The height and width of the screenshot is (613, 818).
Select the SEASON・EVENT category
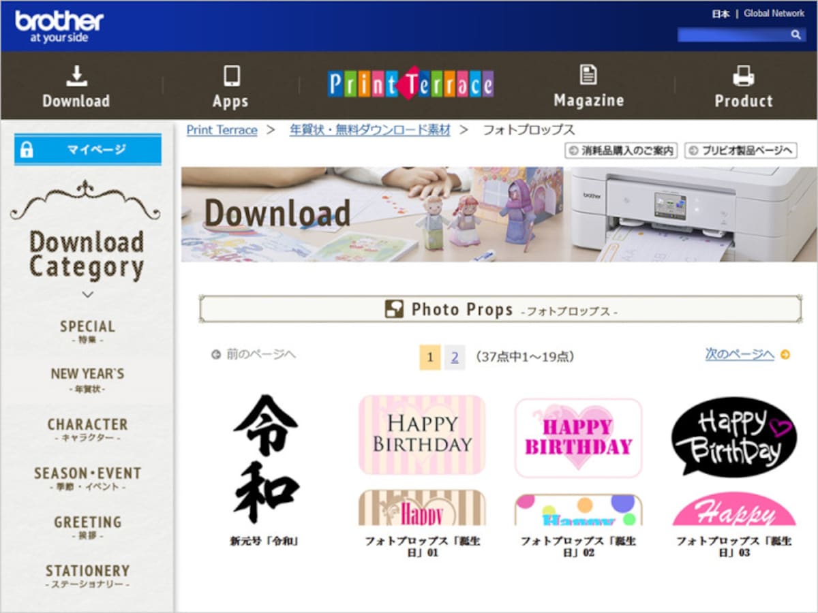coord(87,479)
